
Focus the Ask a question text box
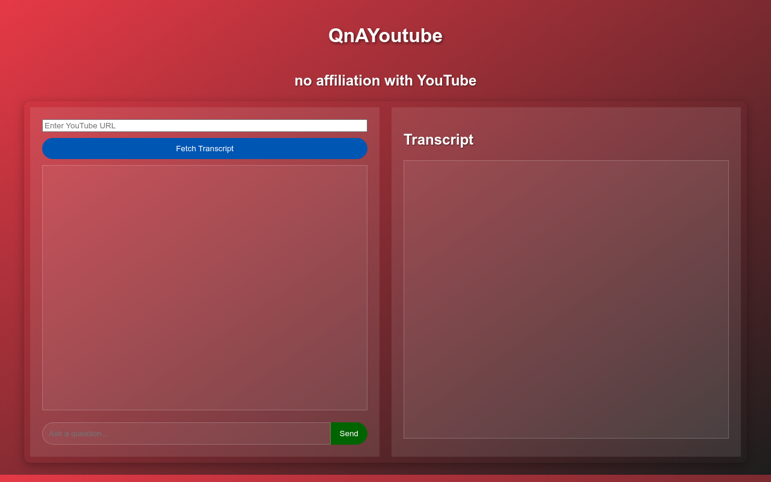186,433
